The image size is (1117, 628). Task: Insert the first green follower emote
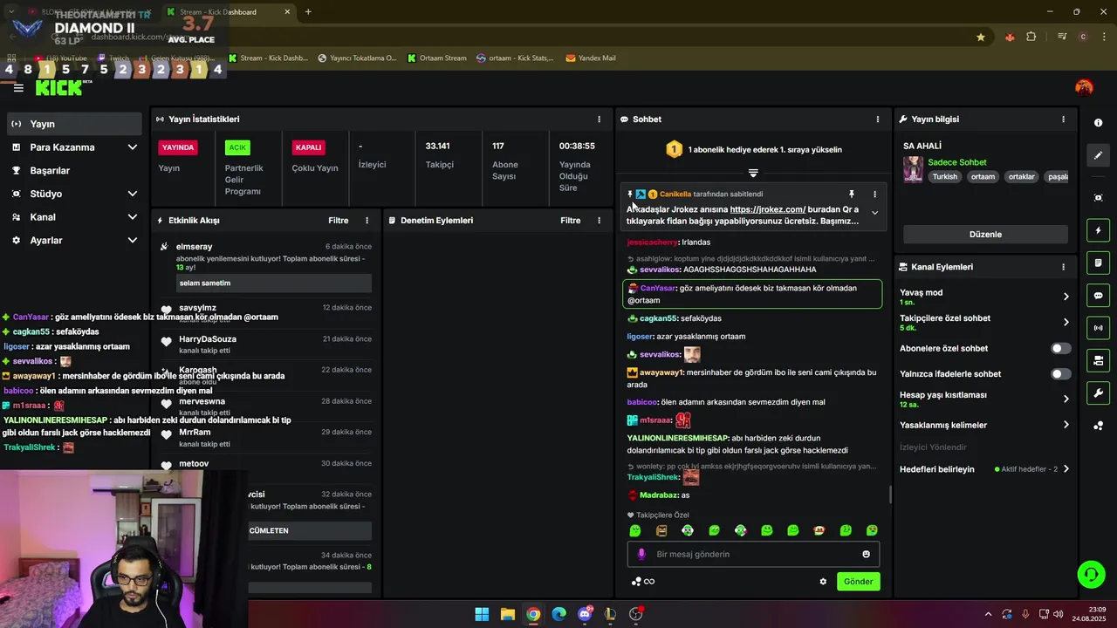tap(635, 530)
